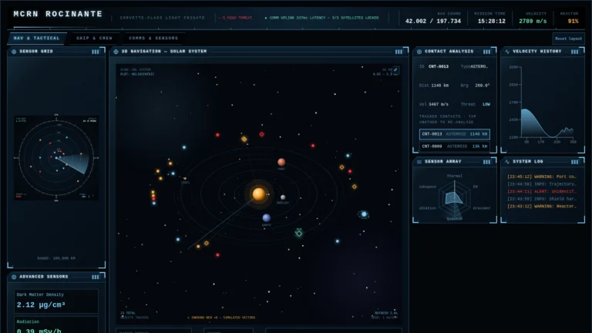The width and height of the screenshot is (592, 333).
Task: Click the Vel 3497 m/s contact value
Action: [439, 104]
